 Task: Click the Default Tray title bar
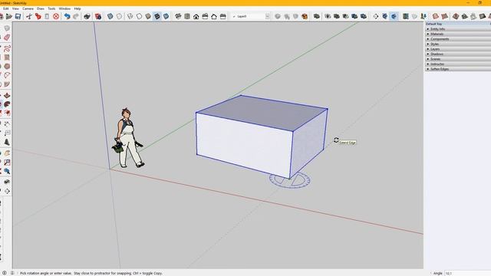[x=458, y=24]
